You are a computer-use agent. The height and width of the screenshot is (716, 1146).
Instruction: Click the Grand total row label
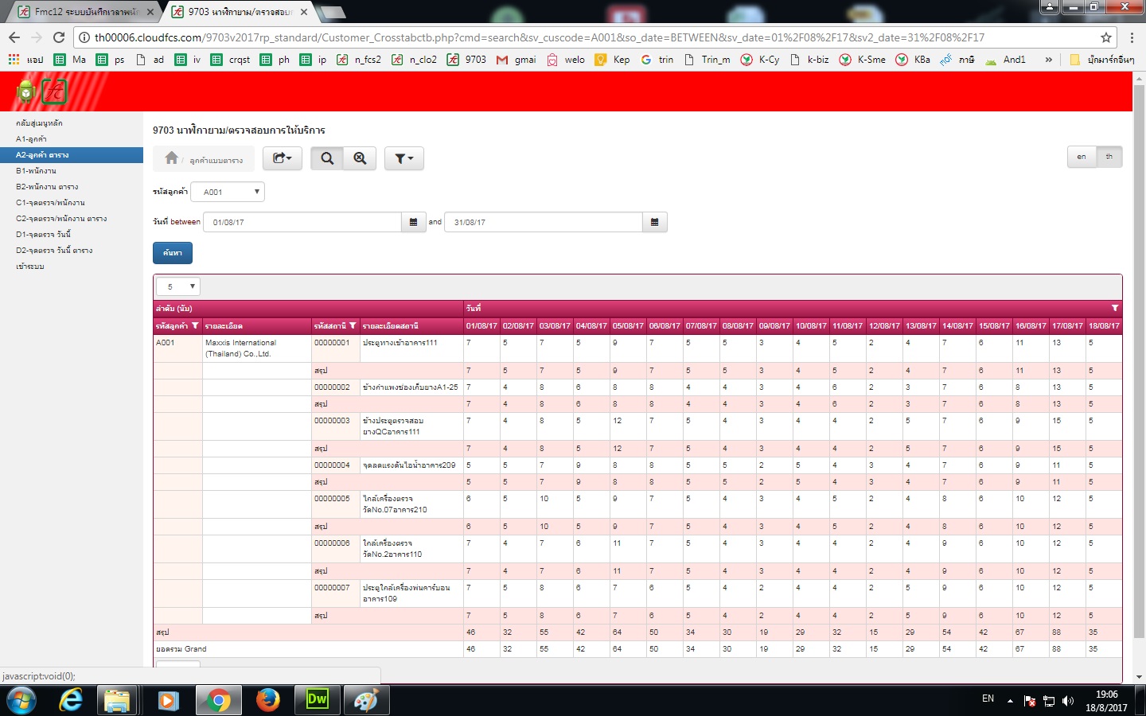pyautogui.click(x=181, y=649)
